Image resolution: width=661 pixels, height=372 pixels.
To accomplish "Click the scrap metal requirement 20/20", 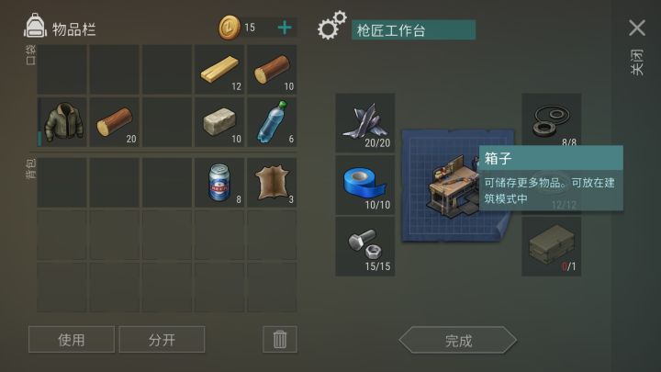I will click(x=365, y=123).
